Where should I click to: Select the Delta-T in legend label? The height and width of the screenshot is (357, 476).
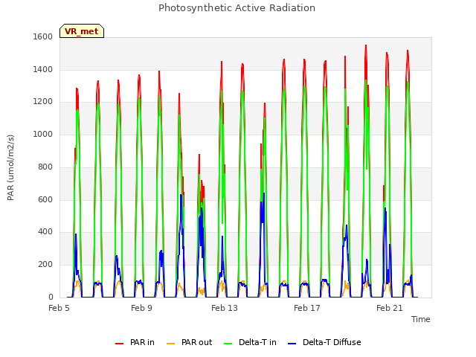pyautogui.click(x=257, y=342)
